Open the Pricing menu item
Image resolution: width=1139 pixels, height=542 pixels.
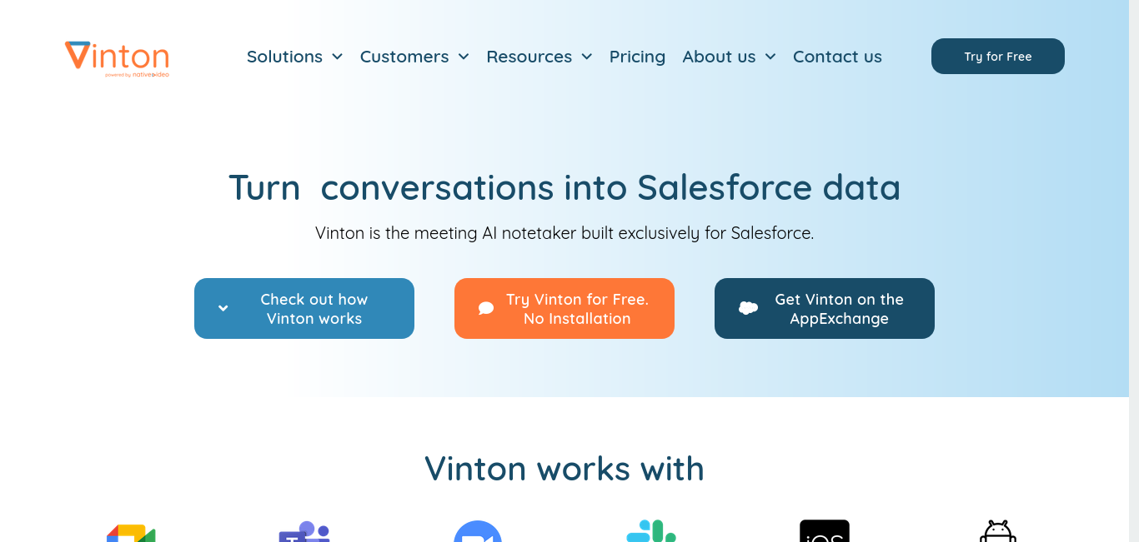click(x=637, y=57)
